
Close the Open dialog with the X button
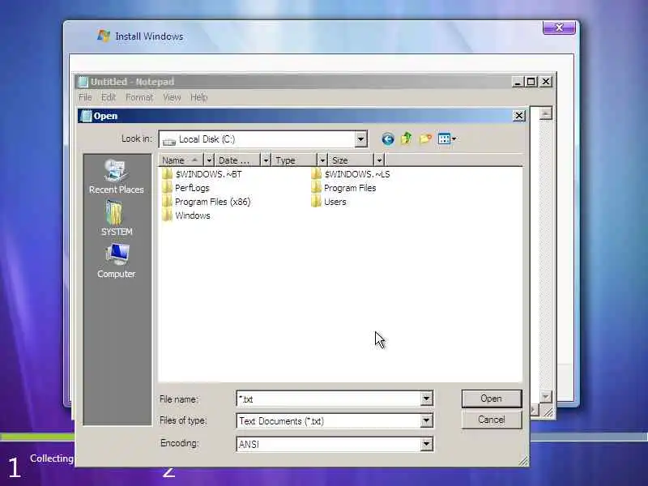click(x=518, y=116)
